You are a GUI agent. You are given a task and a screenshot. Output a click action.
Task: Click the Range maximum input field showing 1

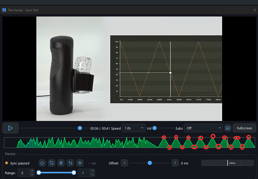click(x=84, y=173)
